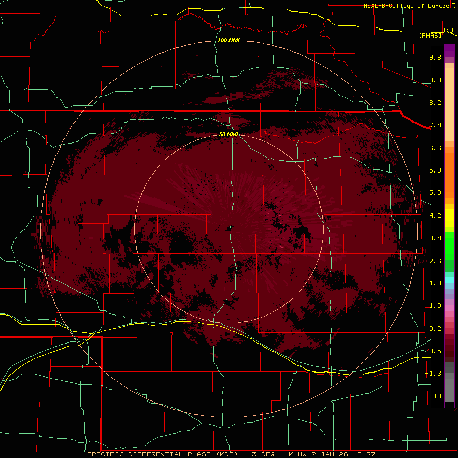Viewport: 458px width, 458px height.
Task: Click the cyan segment of the color bar
Action: point(449,280)
